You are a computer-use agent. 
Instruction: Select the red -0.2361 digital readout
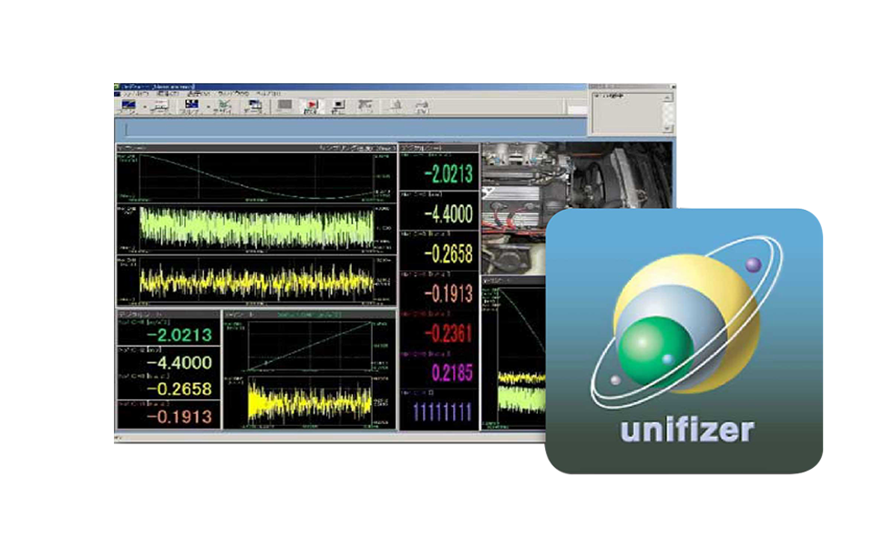pos(439,333)
